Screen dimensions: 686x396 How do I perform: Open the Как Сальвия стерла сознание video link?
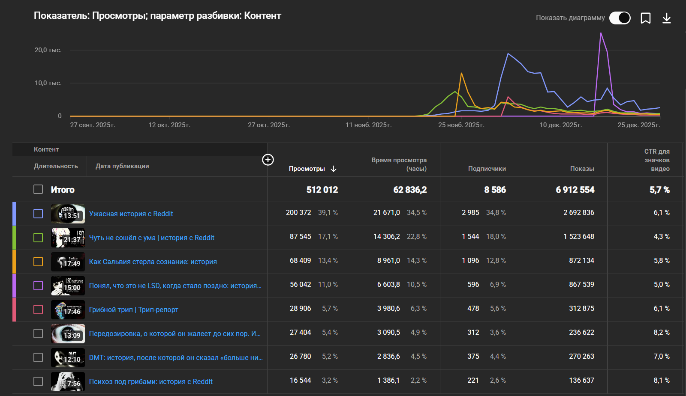153,262
